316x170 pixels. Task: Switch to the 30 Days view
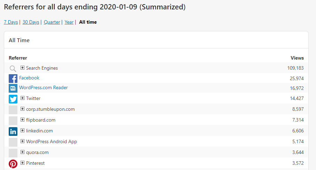tap(31, 22)
